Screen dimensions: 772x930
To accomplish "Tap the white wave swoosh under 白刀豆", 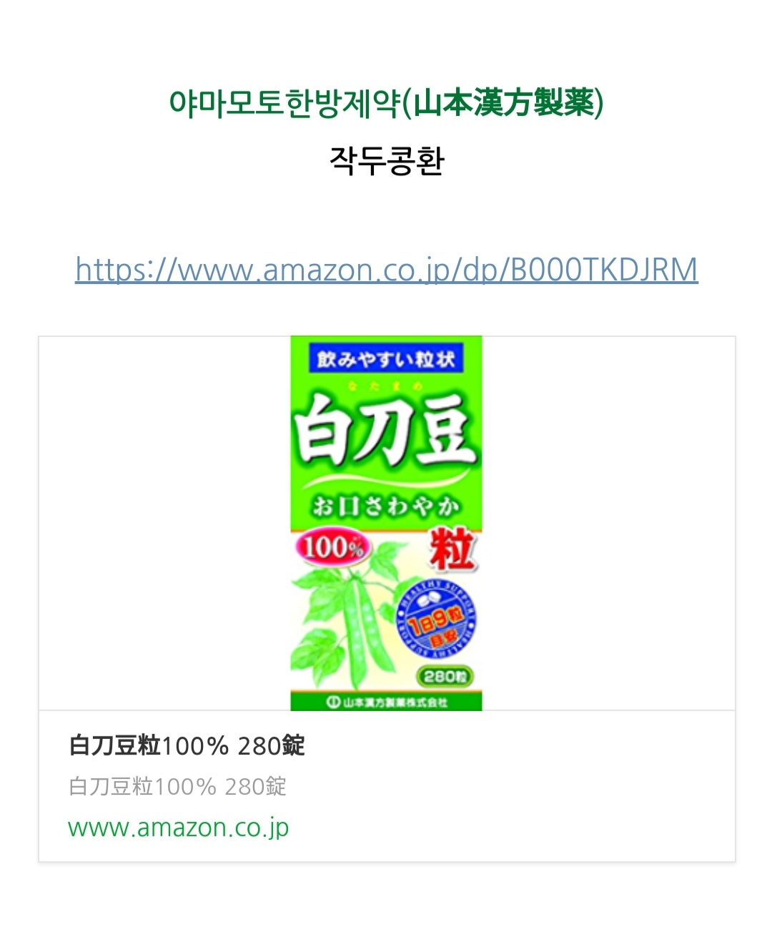I will click(x=386, y=479).
